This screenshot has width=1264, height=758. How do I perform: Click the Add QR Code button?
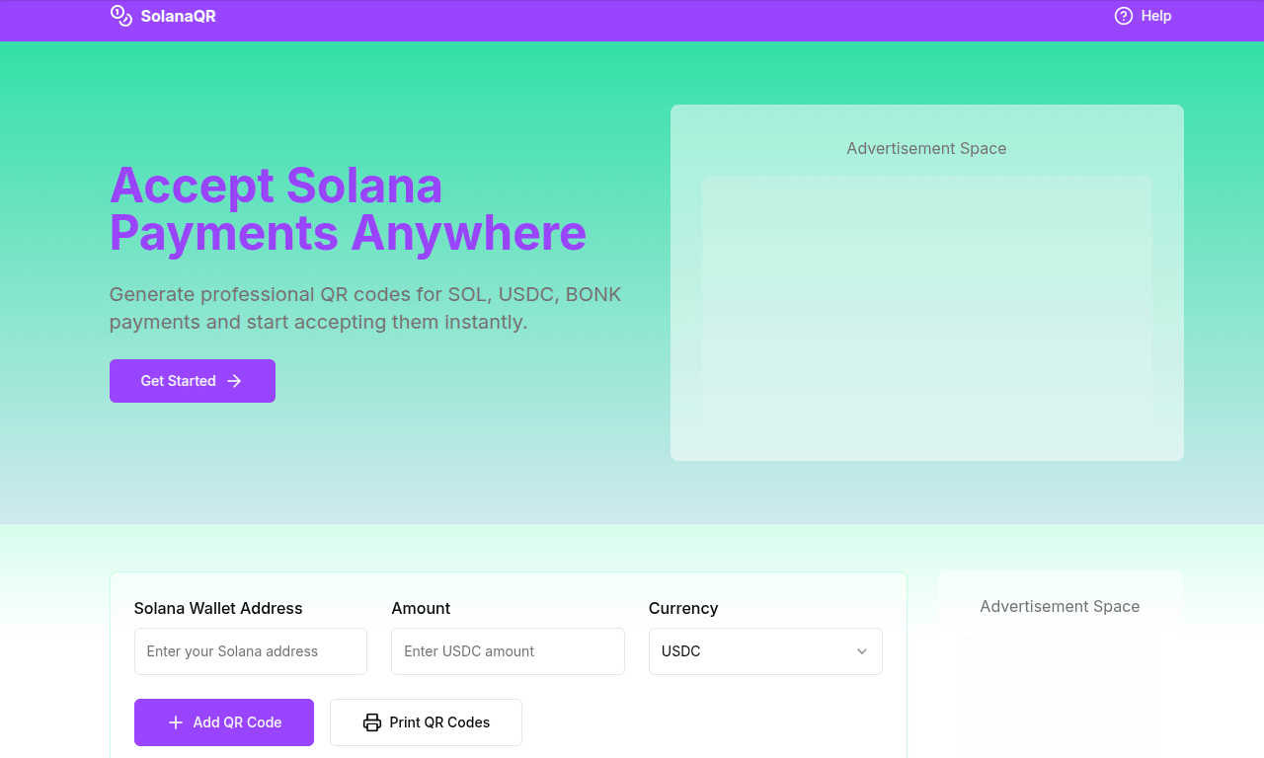[x=224, y=722]
